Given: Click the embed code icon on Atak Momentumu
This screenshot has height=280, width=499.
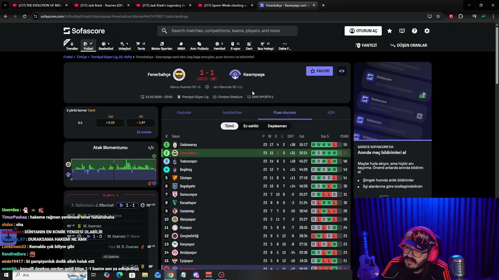Looking at the screenshot, I should point(151,148).
